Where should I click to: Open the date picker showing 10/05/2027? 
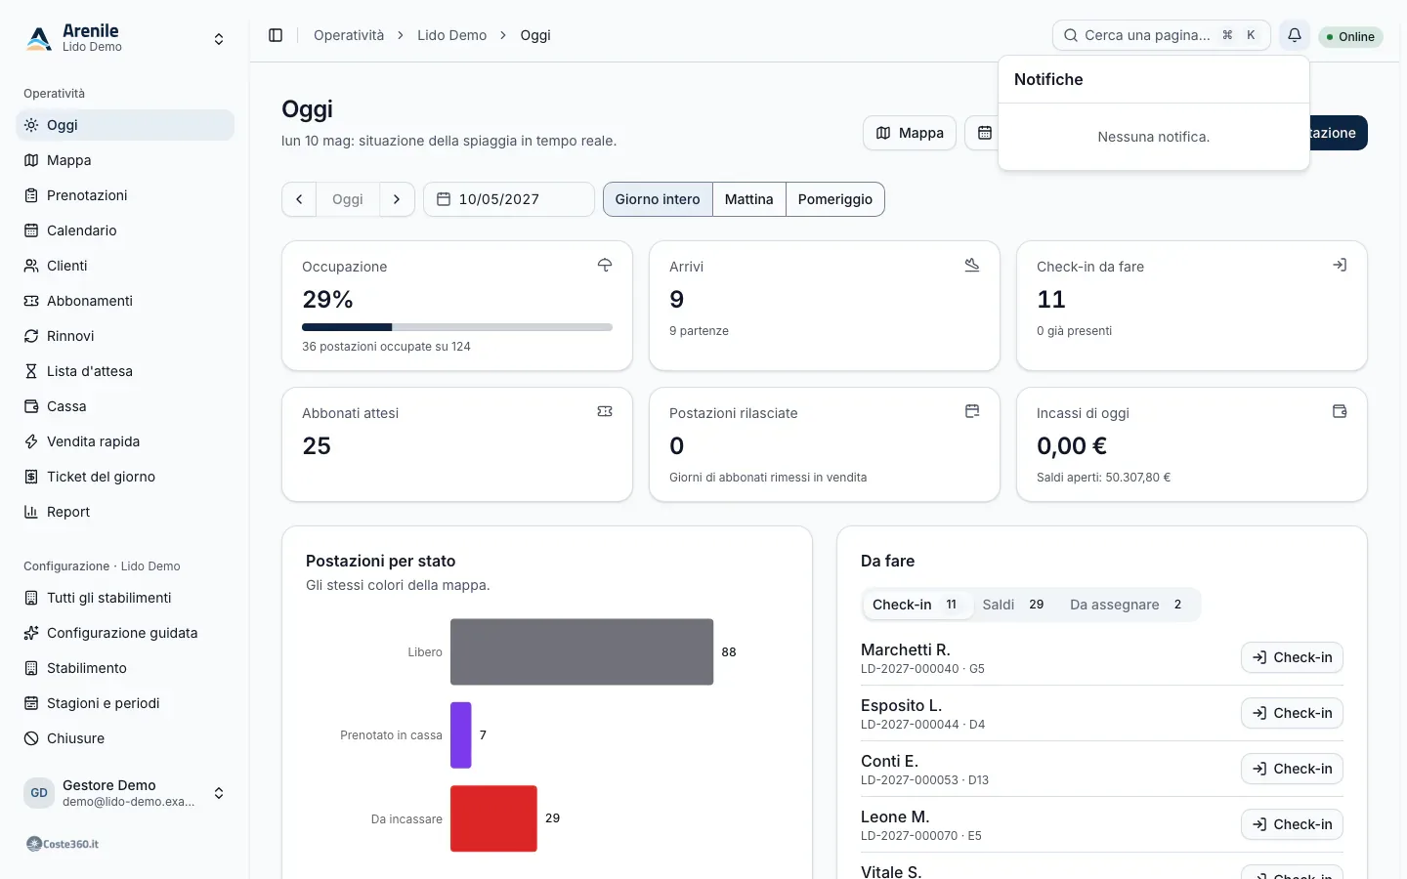coord(509,199)
